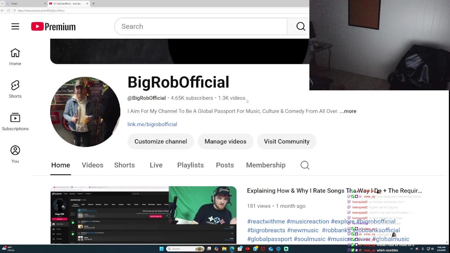Play the featured 'Explaining How & Why' video thumbnail
The height and width of the screenshot is (253, 450).
pyautogui.click(x=143, y=215)
